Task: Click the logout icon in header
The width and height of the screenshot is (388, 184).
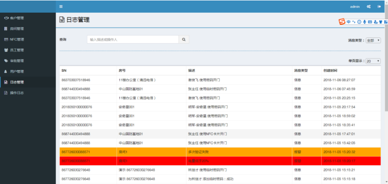Action: coord(379,7)
